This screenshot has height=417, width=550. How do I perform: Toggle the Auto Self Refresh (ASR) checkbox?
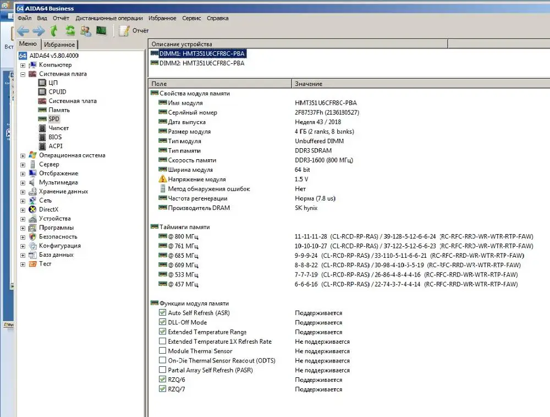click(162, 313)
